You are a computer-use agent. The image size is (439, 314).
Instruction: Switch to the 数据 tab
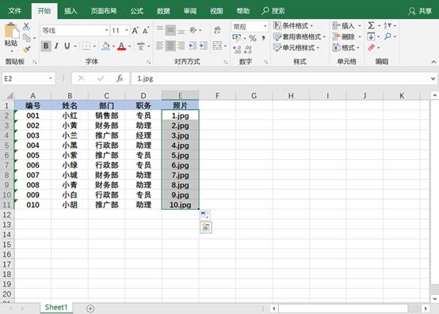click(163, 11)
